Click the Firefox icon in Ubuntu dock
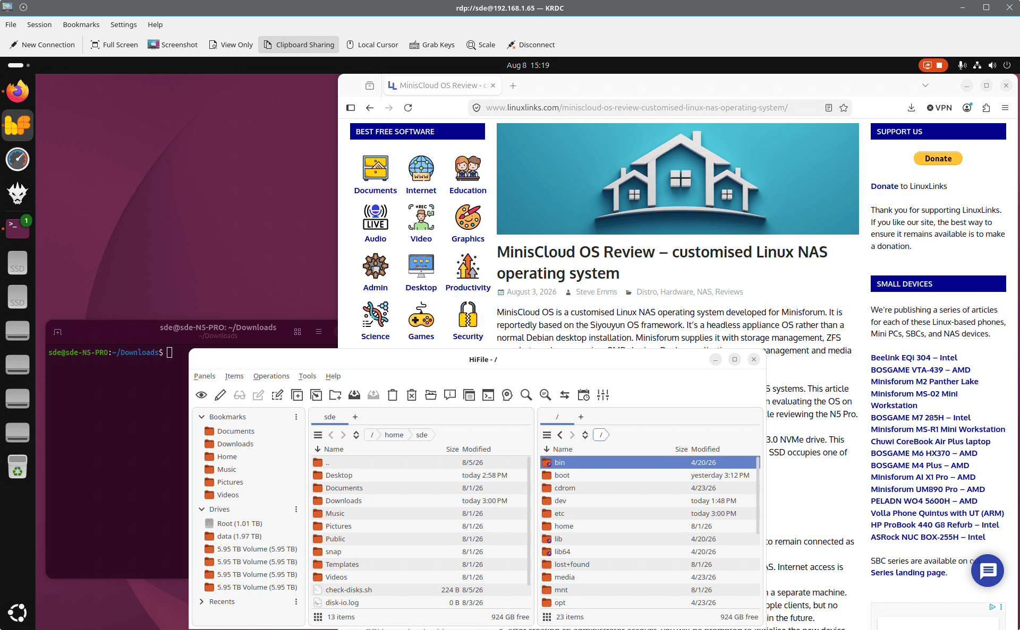Screen dimensions: 1020x630 pos(18,91)
